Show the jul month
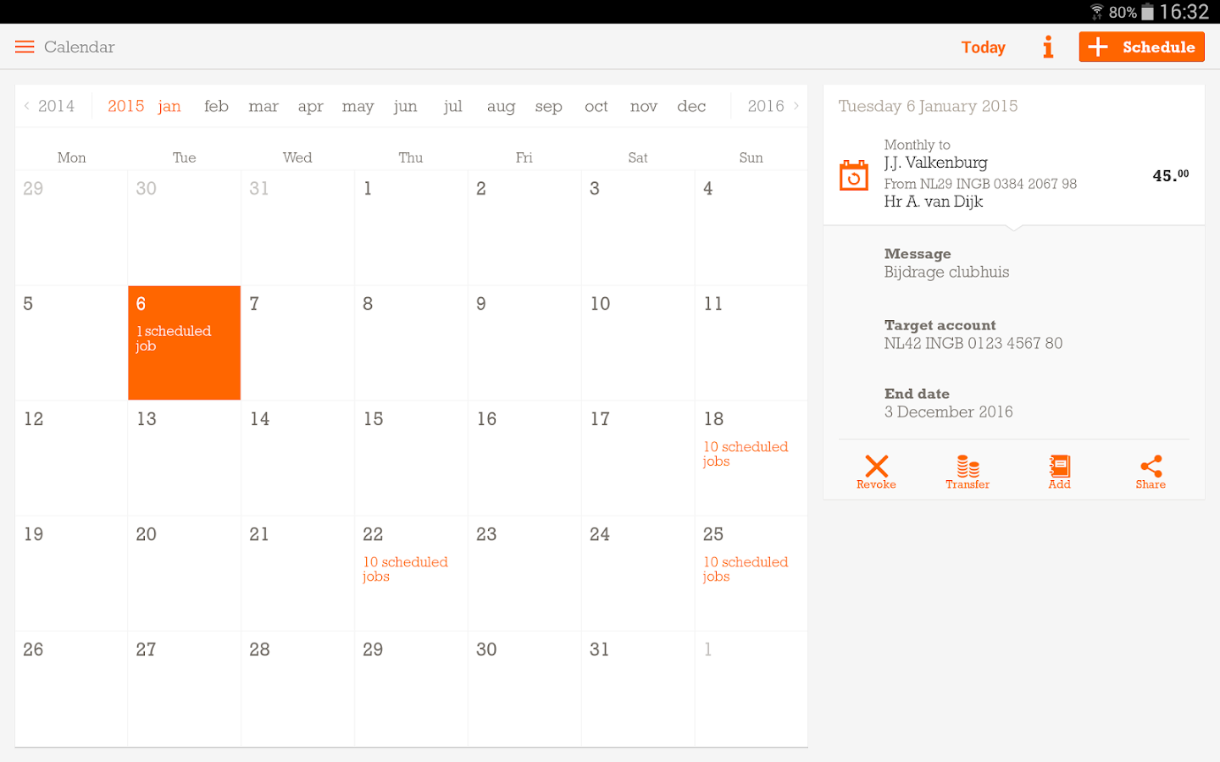1220x762 pixels. click(453, 107)
